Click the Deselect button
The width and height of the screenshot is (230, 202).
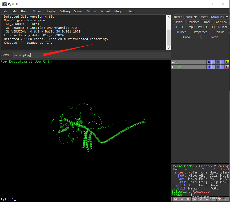[x=193, y=22]
